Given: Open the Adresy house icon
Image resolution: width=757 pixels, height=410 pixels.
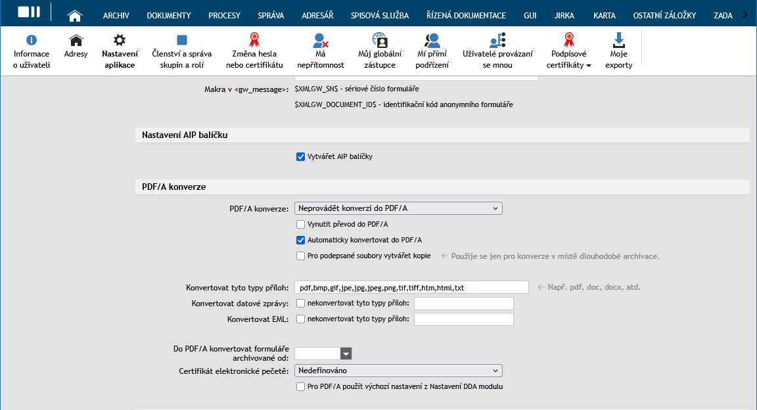Looking at the screenshot, I should (x=76, y=41).
